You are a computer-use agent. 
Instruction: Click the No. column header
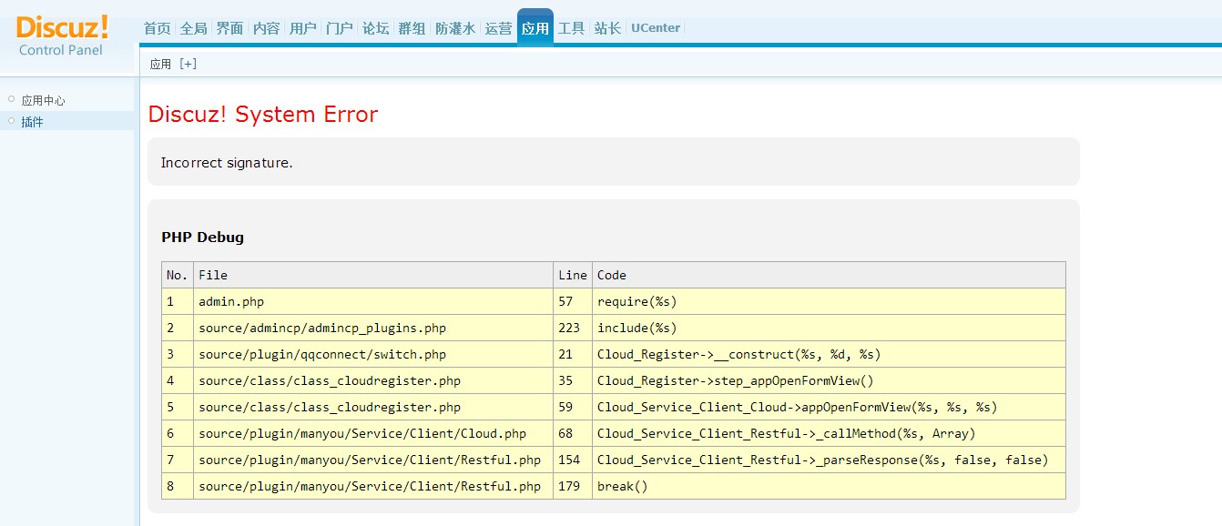(178, 275)
